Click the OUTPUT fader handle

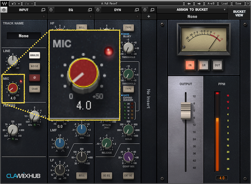(186, 111)
